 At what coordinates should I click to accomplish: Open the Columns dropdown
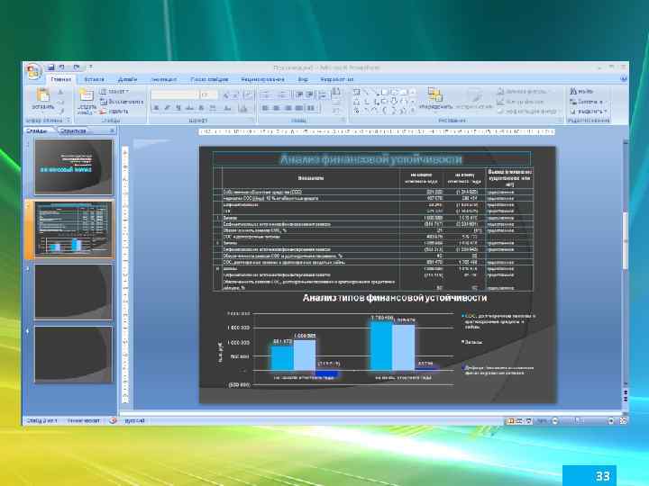click(x=312, y=108)
